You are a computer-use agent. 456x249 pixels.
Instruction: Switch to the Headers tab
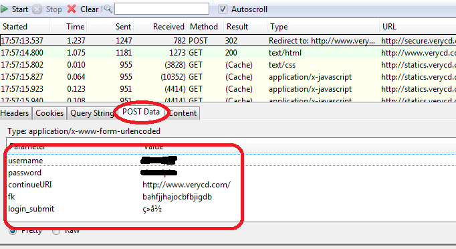pyautogui.click(x=15, y=113)
